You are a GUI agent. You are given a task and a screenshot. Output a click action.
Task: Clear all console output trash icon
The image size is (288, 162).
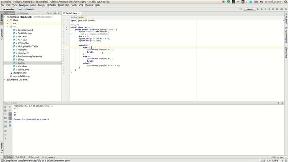tap(10, 126)
